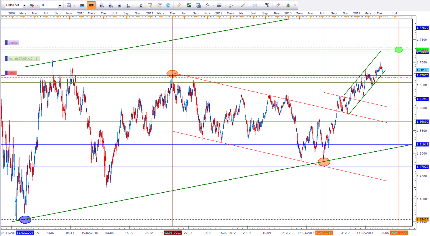Click the zoom out magnifier icon

coord(111,5)
